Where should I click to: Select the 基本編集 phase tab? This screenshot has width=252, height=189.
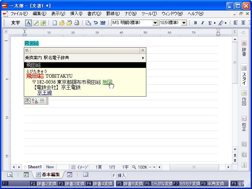point(48,175)
